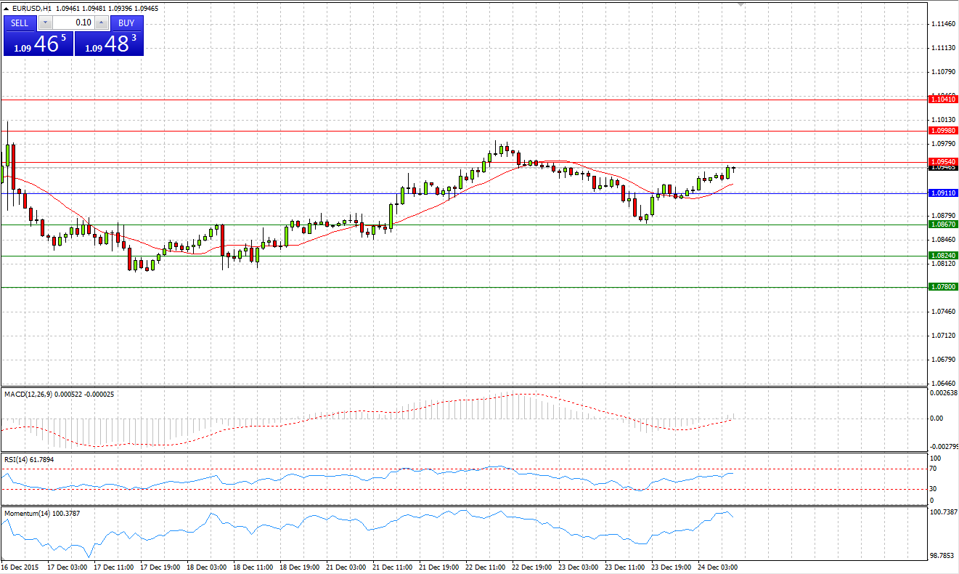
Task: Select the red 1.09540 price level label
Action: (944, 161)
